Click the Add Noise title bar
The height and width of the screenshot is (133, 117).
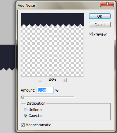tap(58, 5)
